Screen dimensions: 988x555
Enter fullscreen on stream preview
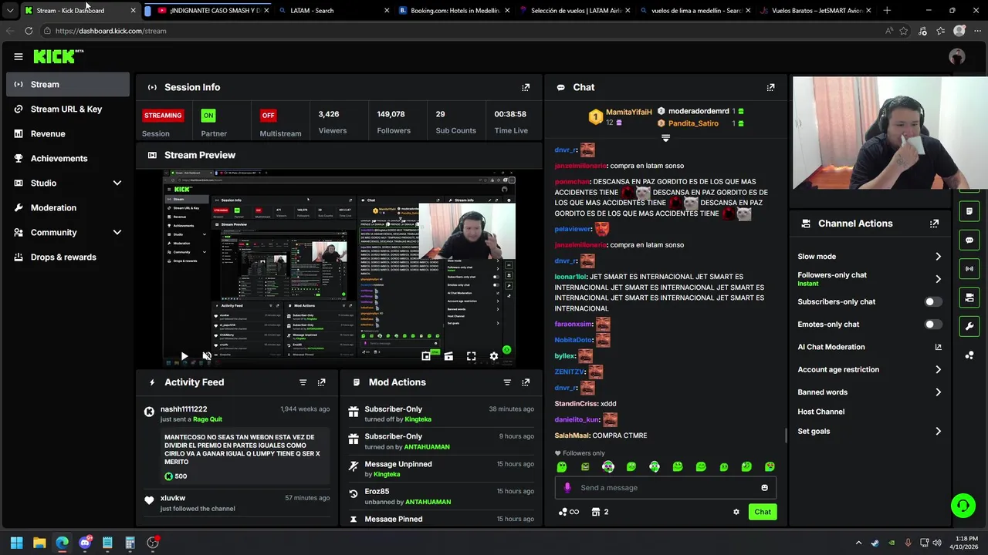point(471,356)
